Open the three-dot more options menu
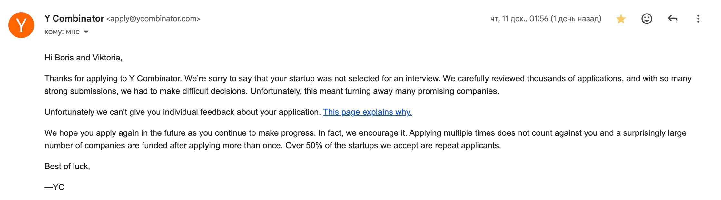This screenshot has height=200, width=721. coord(698,19)
